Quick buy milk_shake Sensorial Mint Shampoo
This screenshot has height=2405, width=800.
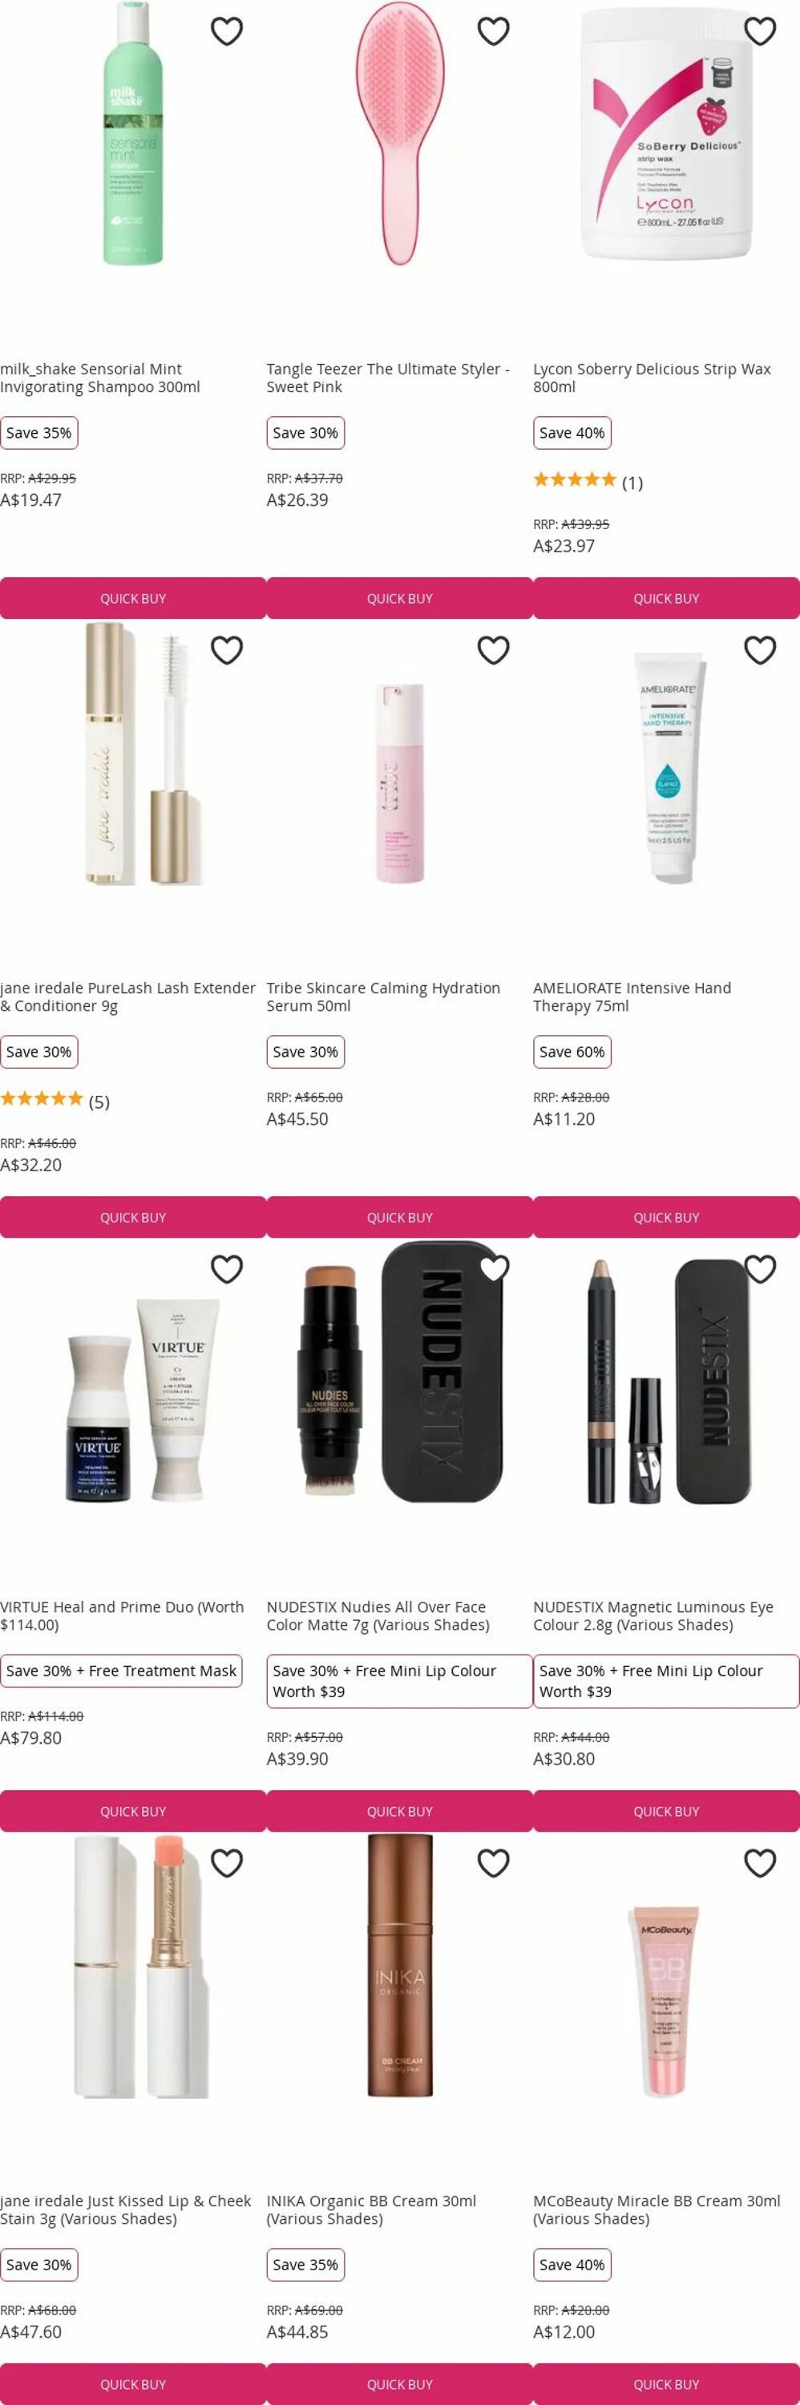(134, 599)
